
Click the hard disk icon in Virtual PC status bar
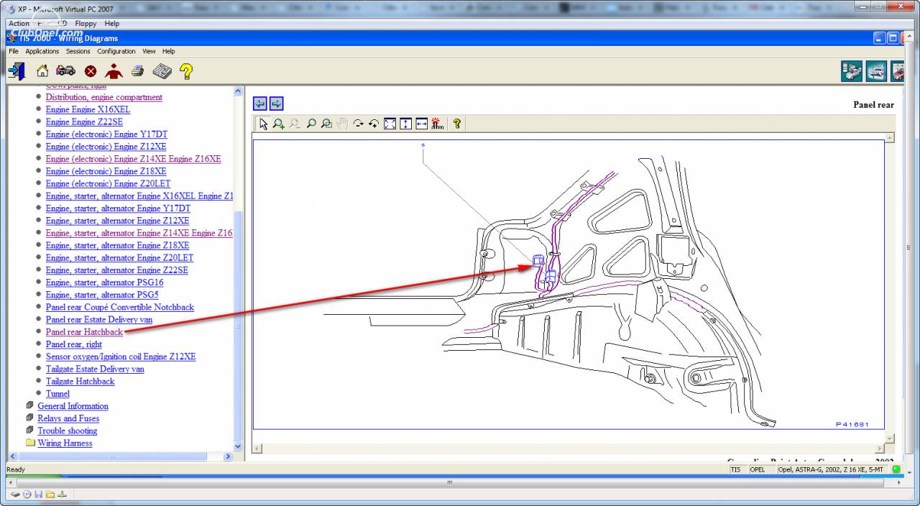pyautogui.click(x=16, y=494)
